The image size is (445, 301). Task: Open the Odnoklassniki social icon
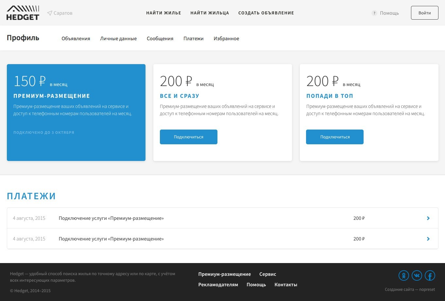[404, 275]
